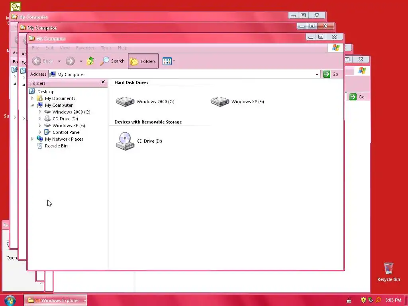This screenshot has width=408, height=306.
Task: Click the Forward arrow button
Action: 70,61
